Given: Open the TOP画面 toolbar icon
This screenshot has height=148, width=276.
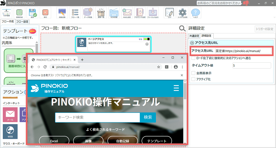Looking at the screenshot, I should tap(7, 13).
